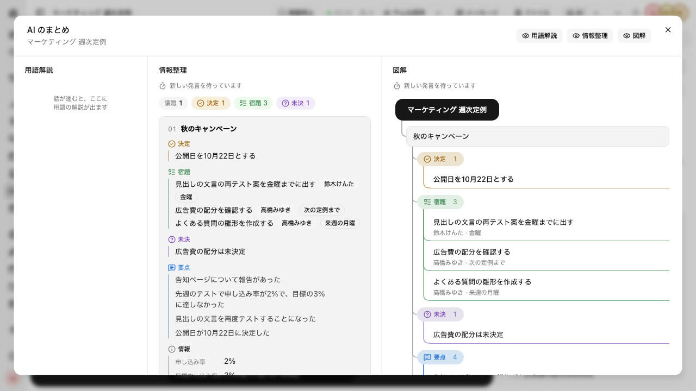Click the 鈴木けんた assignee tag

point(339,184)
